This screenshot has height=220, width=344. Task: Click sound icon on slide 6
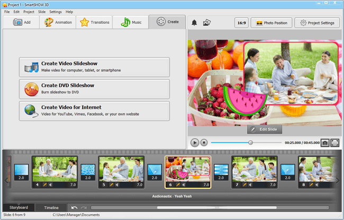184,185
